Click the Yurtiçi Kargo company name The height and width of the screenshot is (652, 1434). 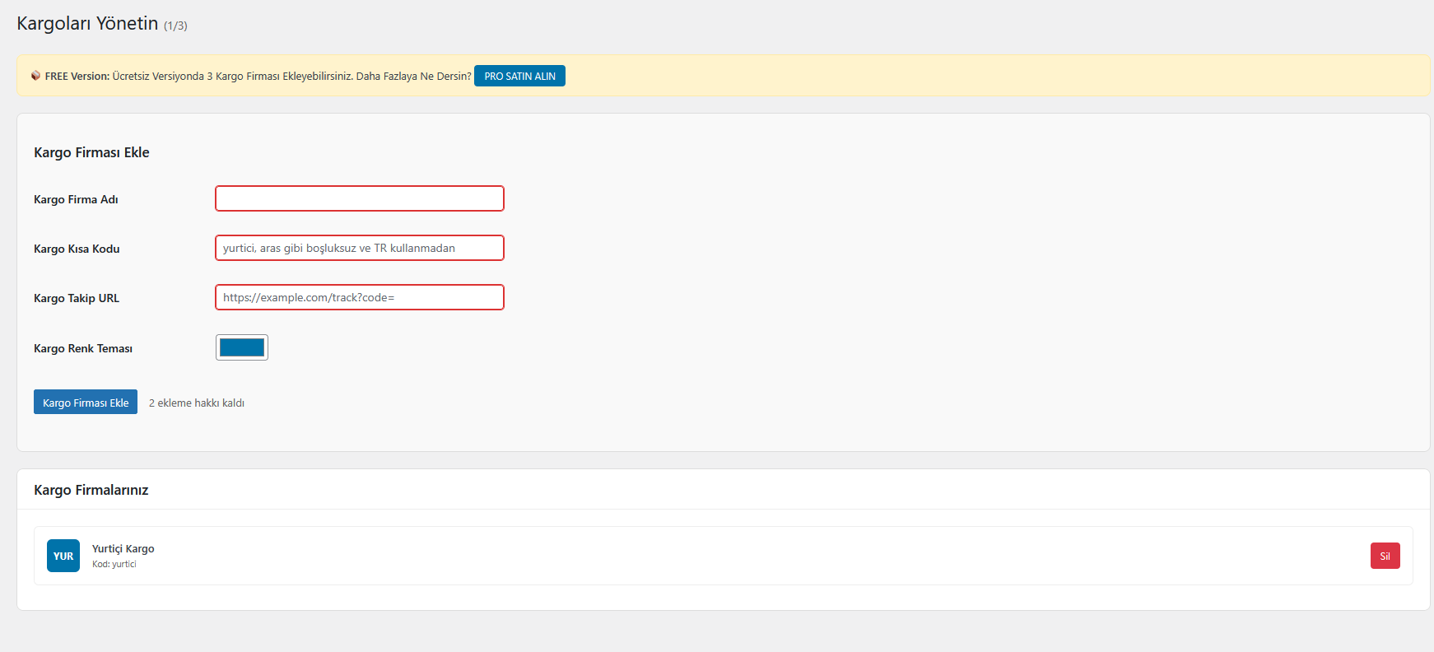(x=123, y=549)
